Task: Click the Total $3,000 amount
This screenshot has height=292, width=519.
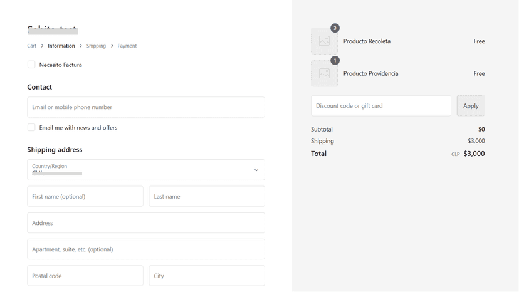Action: coord(474,154)
